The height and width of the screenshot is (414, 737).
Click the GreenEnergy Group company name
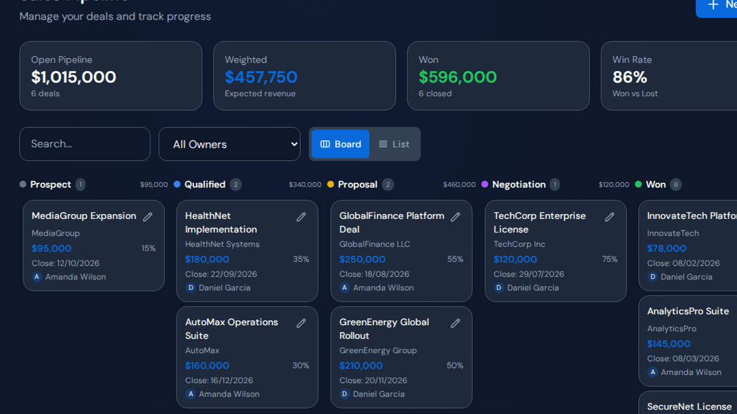point(378,351)
